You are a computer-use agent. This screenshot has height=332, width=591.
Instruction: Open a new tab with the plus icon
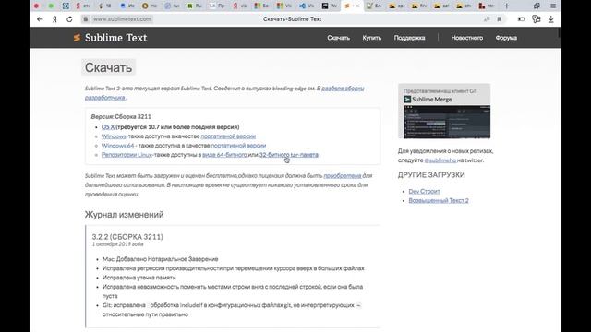point(507,6)
